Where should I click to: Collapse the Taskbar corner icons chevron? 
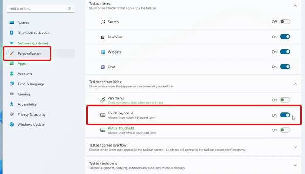(295, 84)
